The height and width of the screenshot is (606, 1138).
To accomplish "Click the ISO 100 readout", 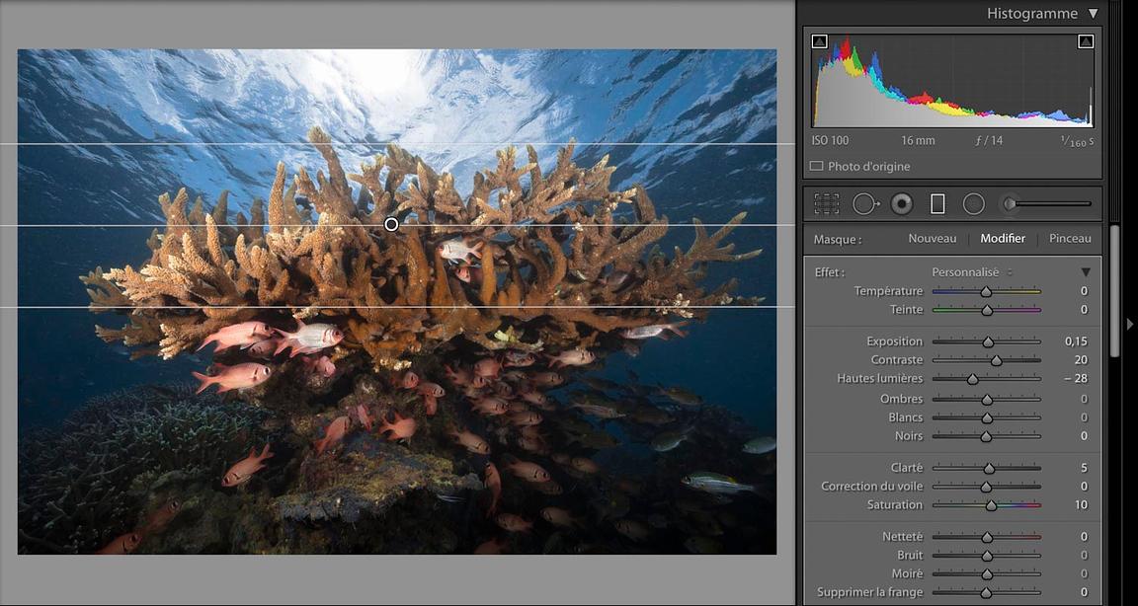I will click(830, 140).
